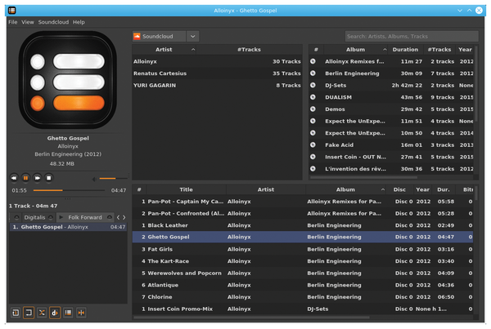491x329 pixels.
Task: Select the Black Leather track row
Action: pos(303,225)
